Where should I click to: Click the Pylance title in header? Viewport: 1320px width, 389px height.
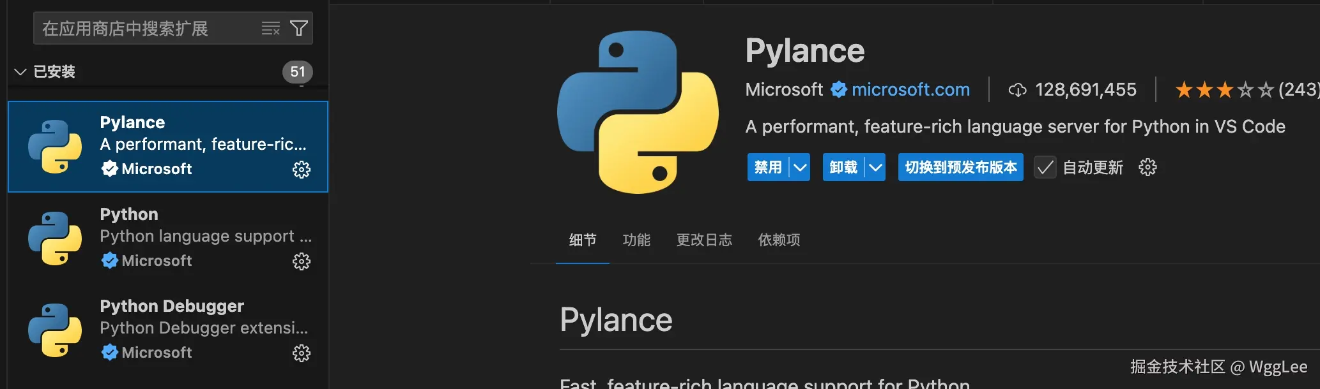coord(804,50)
